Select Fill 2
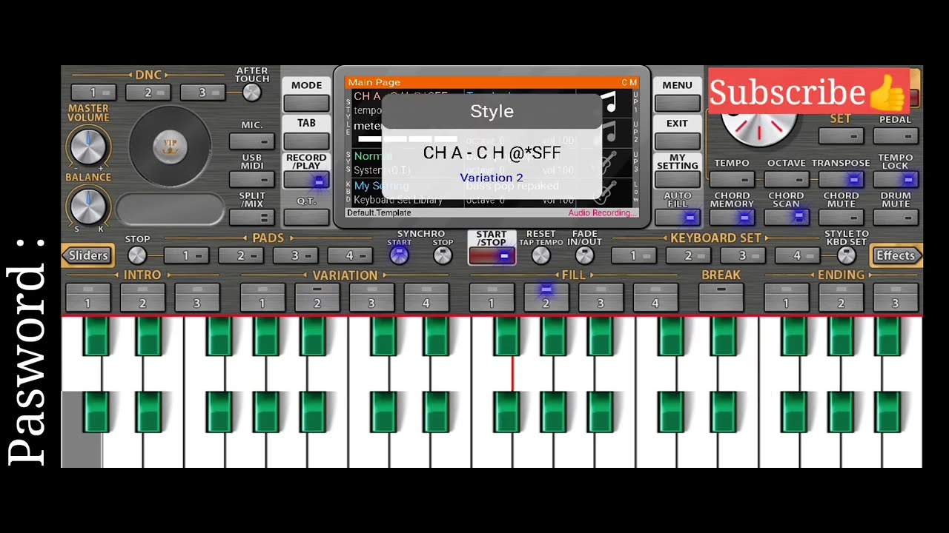Image resolution: width=949 pixels, height=533 pixels. click(x=546, y=297)
